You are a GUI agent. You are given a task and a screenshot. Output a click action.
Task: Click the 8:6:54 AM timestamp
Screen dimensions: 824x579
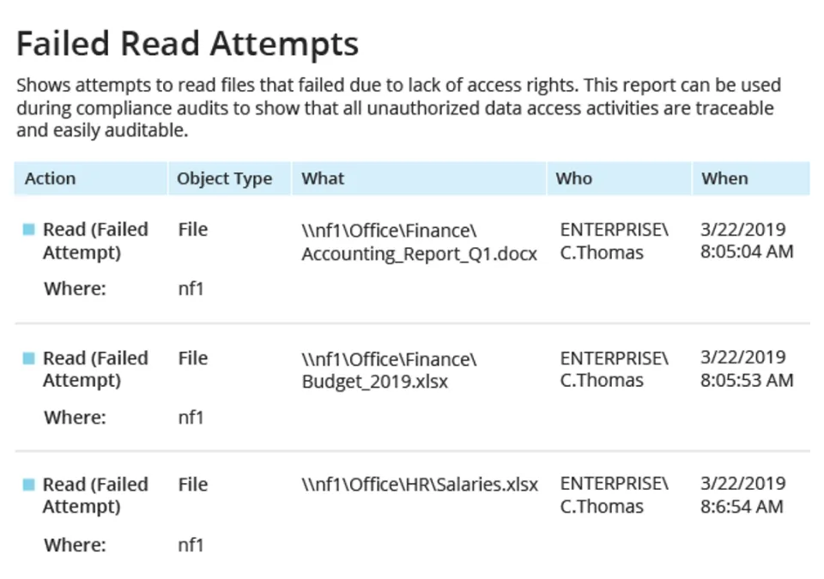(x=742, y=506)
